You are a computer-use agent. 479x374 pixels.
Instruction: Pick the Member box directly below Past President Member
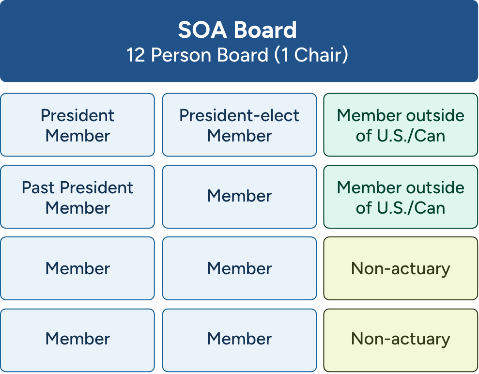point(77,268)
